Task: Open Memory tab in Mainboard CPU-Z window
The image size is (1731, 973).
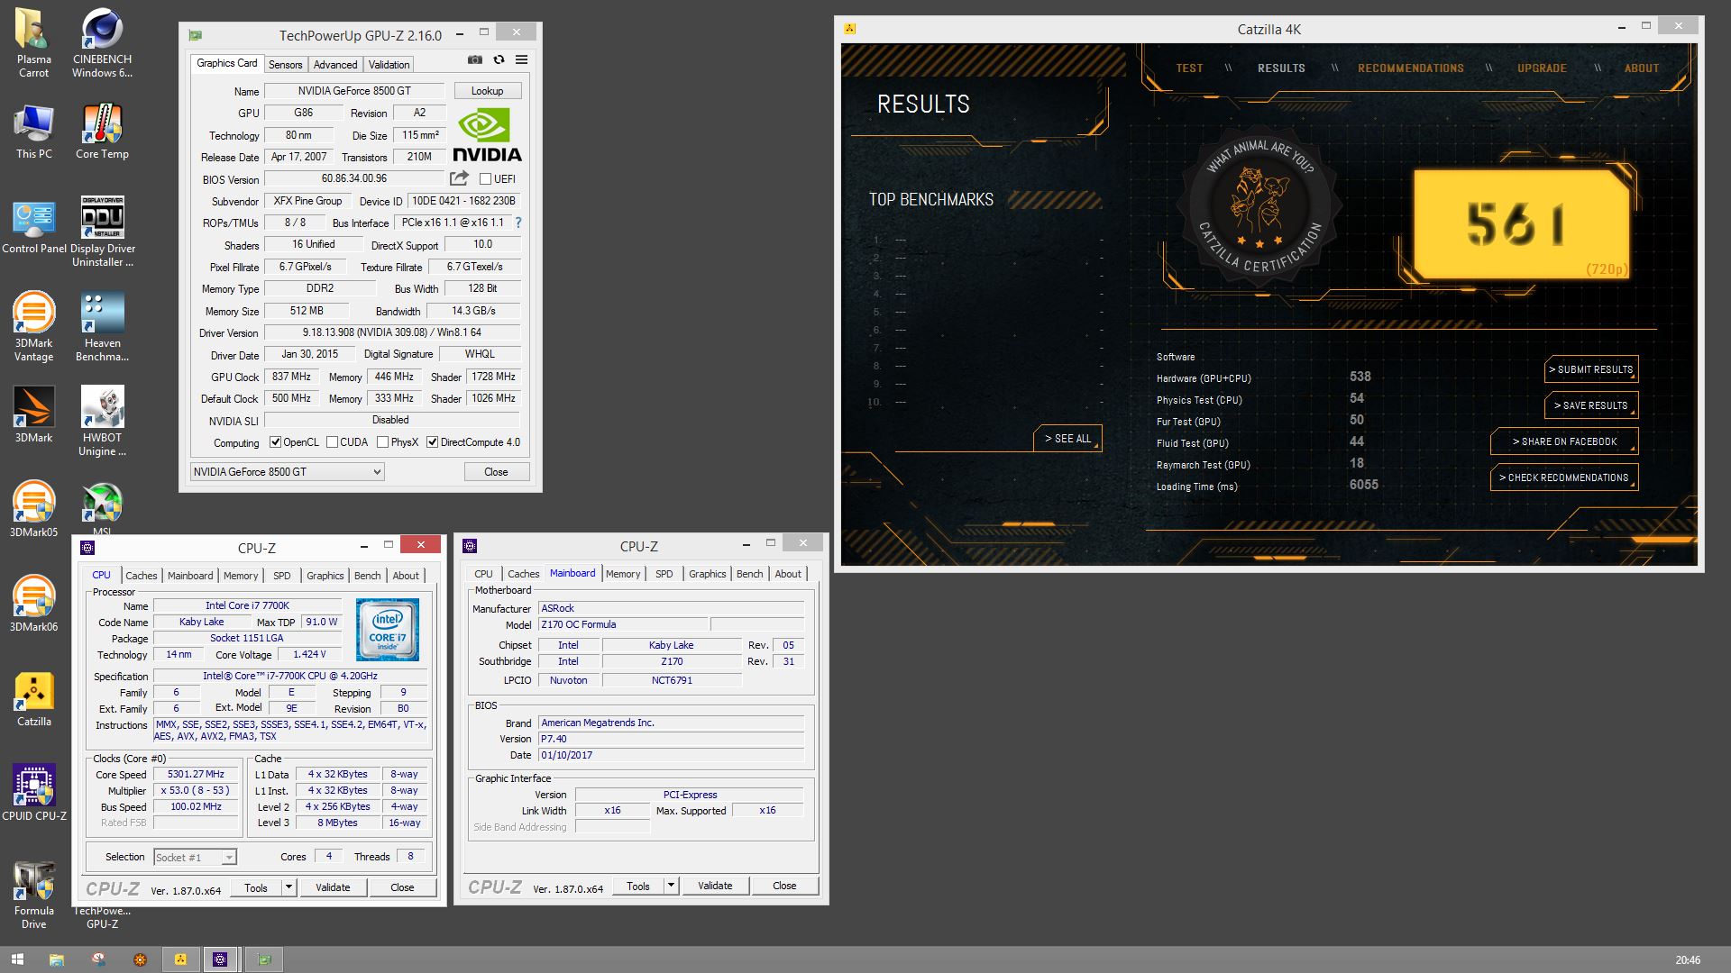Action: pos(623,574)
